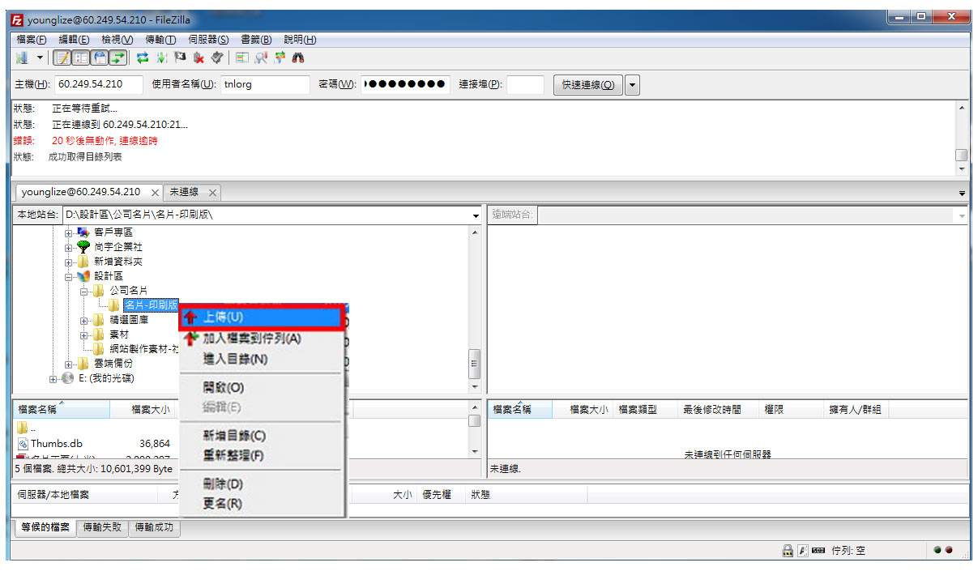Toggle the local directory tree view
978x571 pixels.
click(x=81, y=58)
